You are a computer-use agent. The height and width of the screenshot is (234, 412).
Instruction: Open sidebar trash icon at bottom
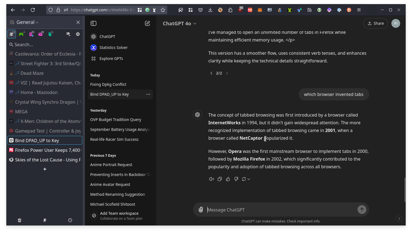(x=20, y=220)
